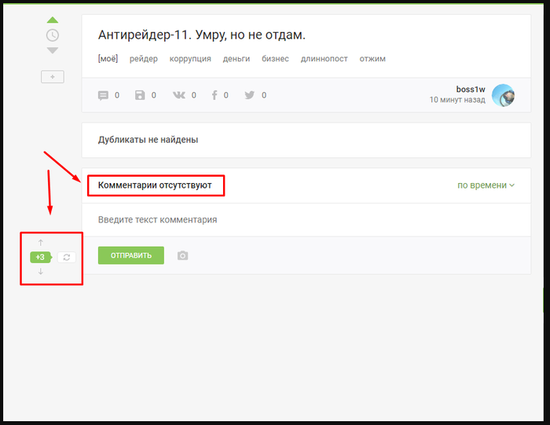Upvote the post with the green arrow
The image size is (550, 425).
(x=52, y=20)
